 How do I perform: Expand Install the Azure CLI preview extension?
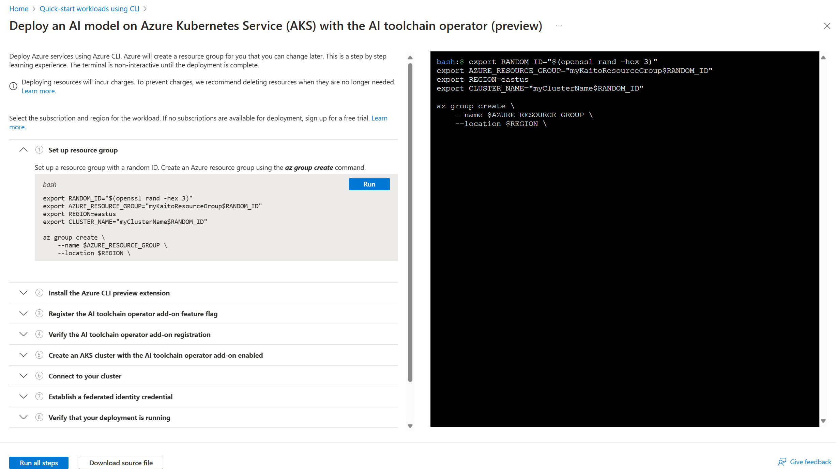click(x=24, y=293)
